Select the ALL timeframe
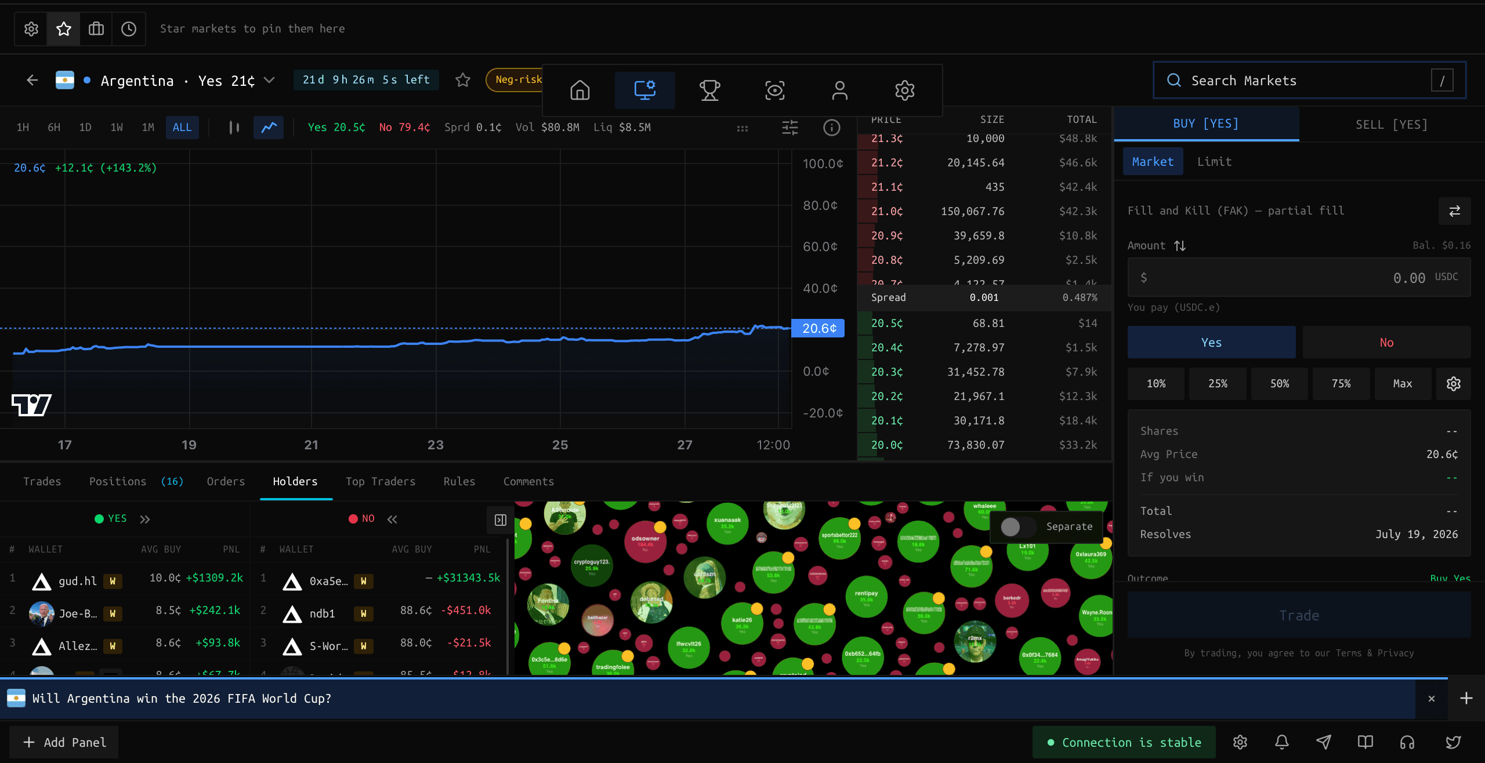 pos(182,128)
